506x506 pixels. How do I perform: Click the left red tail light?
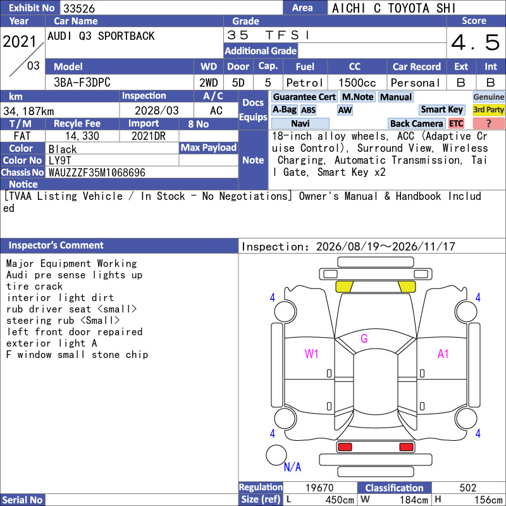(344, 447)
